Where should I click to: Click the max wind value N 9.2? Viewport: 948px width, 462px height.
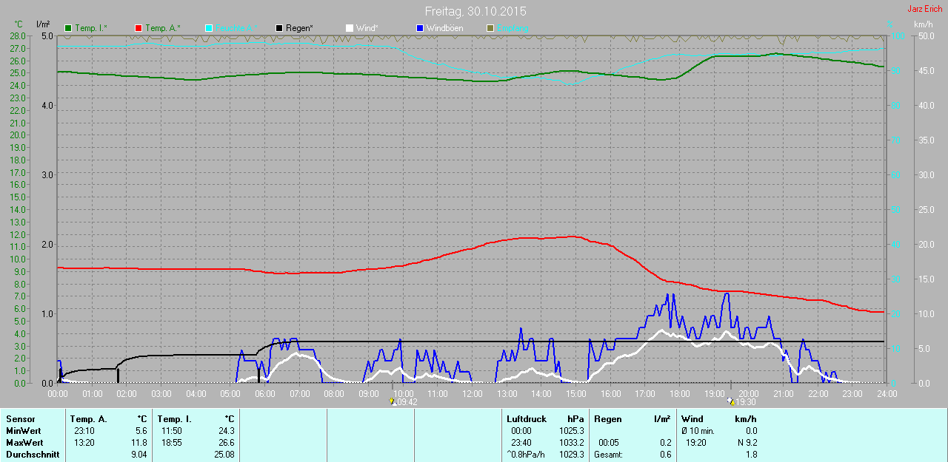pyautogui.click(x=746, y=443)
